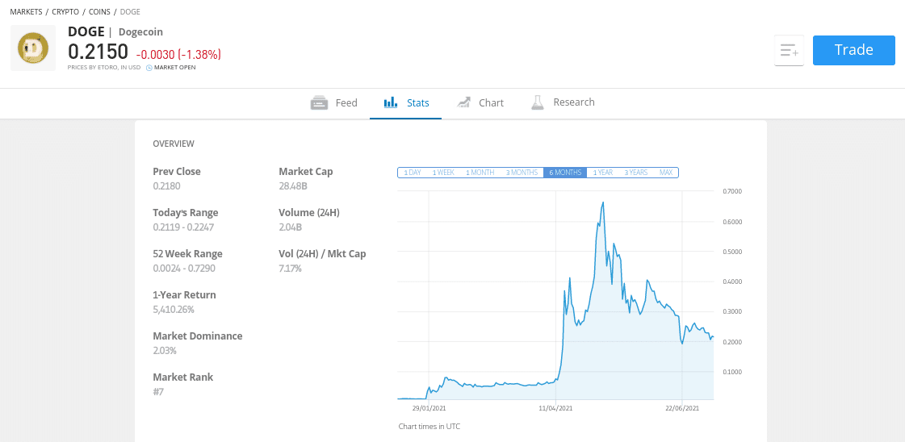Click the 0.7000 y-axis label
Screen dimensions: 905x442
731,191
